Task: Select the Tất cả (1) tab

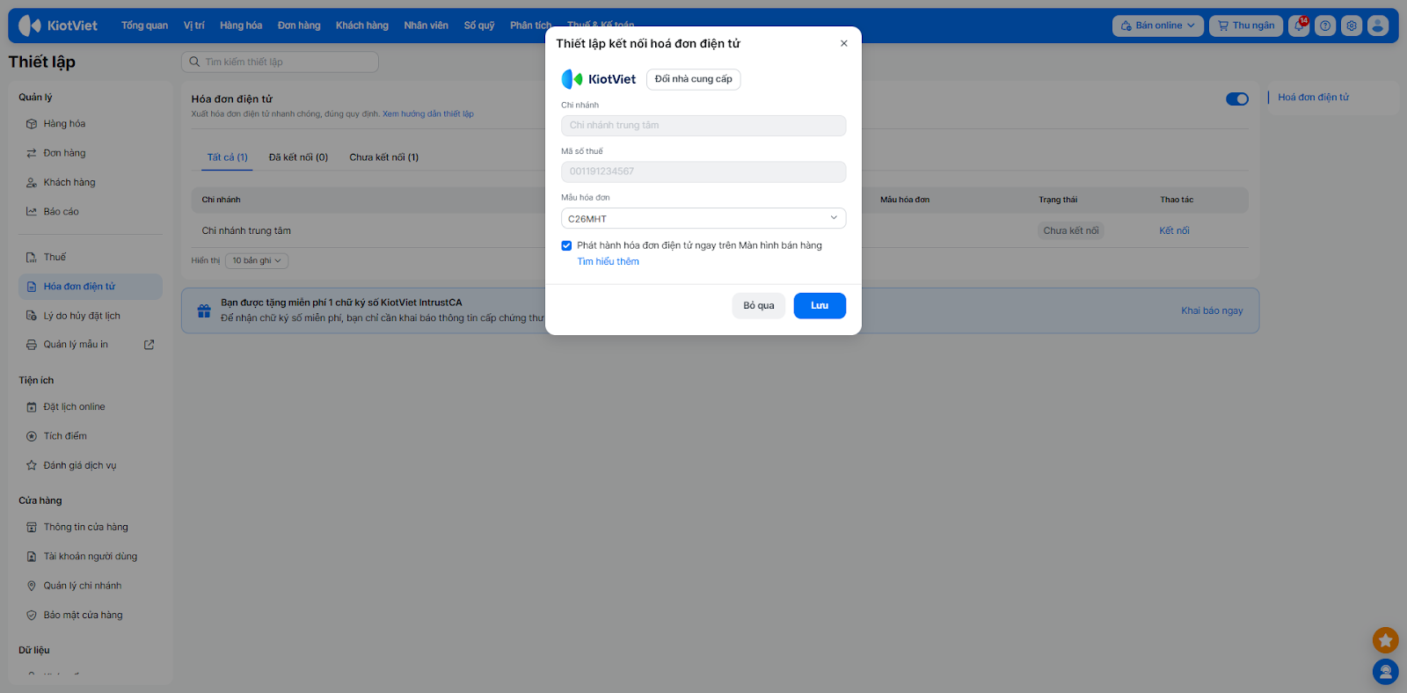Action: 228,157
